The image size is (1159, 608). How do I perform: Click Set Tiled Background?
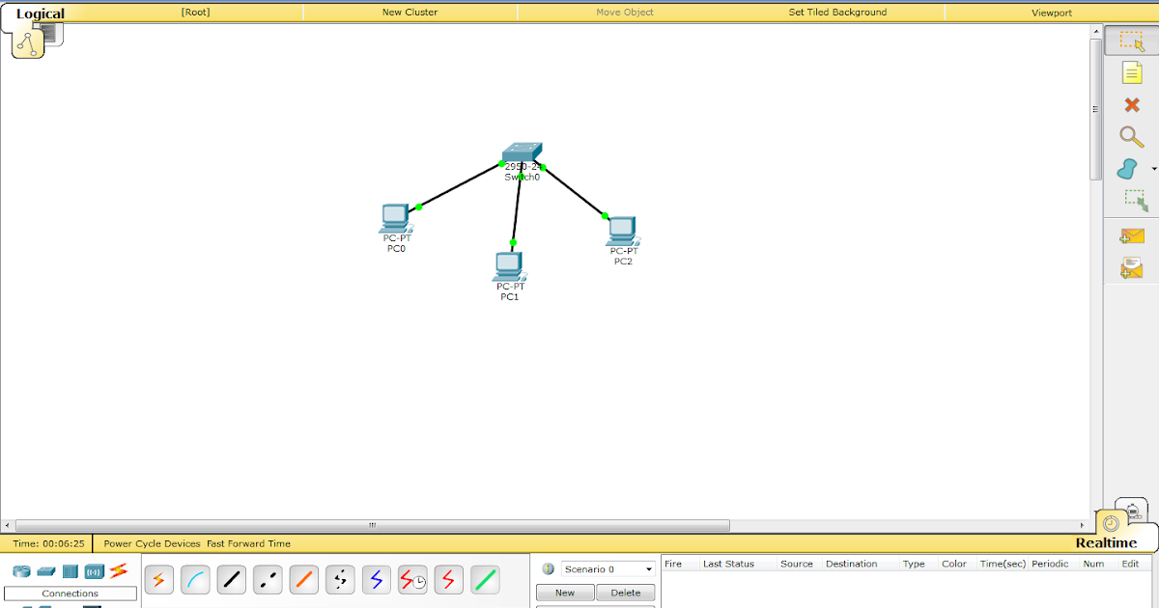tap(837, 13)
